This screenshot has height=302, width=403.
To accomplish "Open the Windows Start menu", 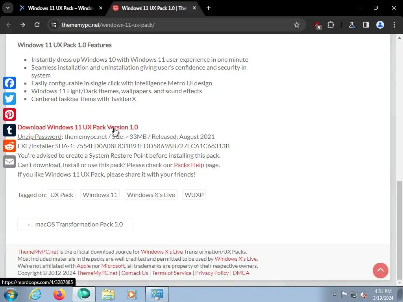I will click(10, 294).
